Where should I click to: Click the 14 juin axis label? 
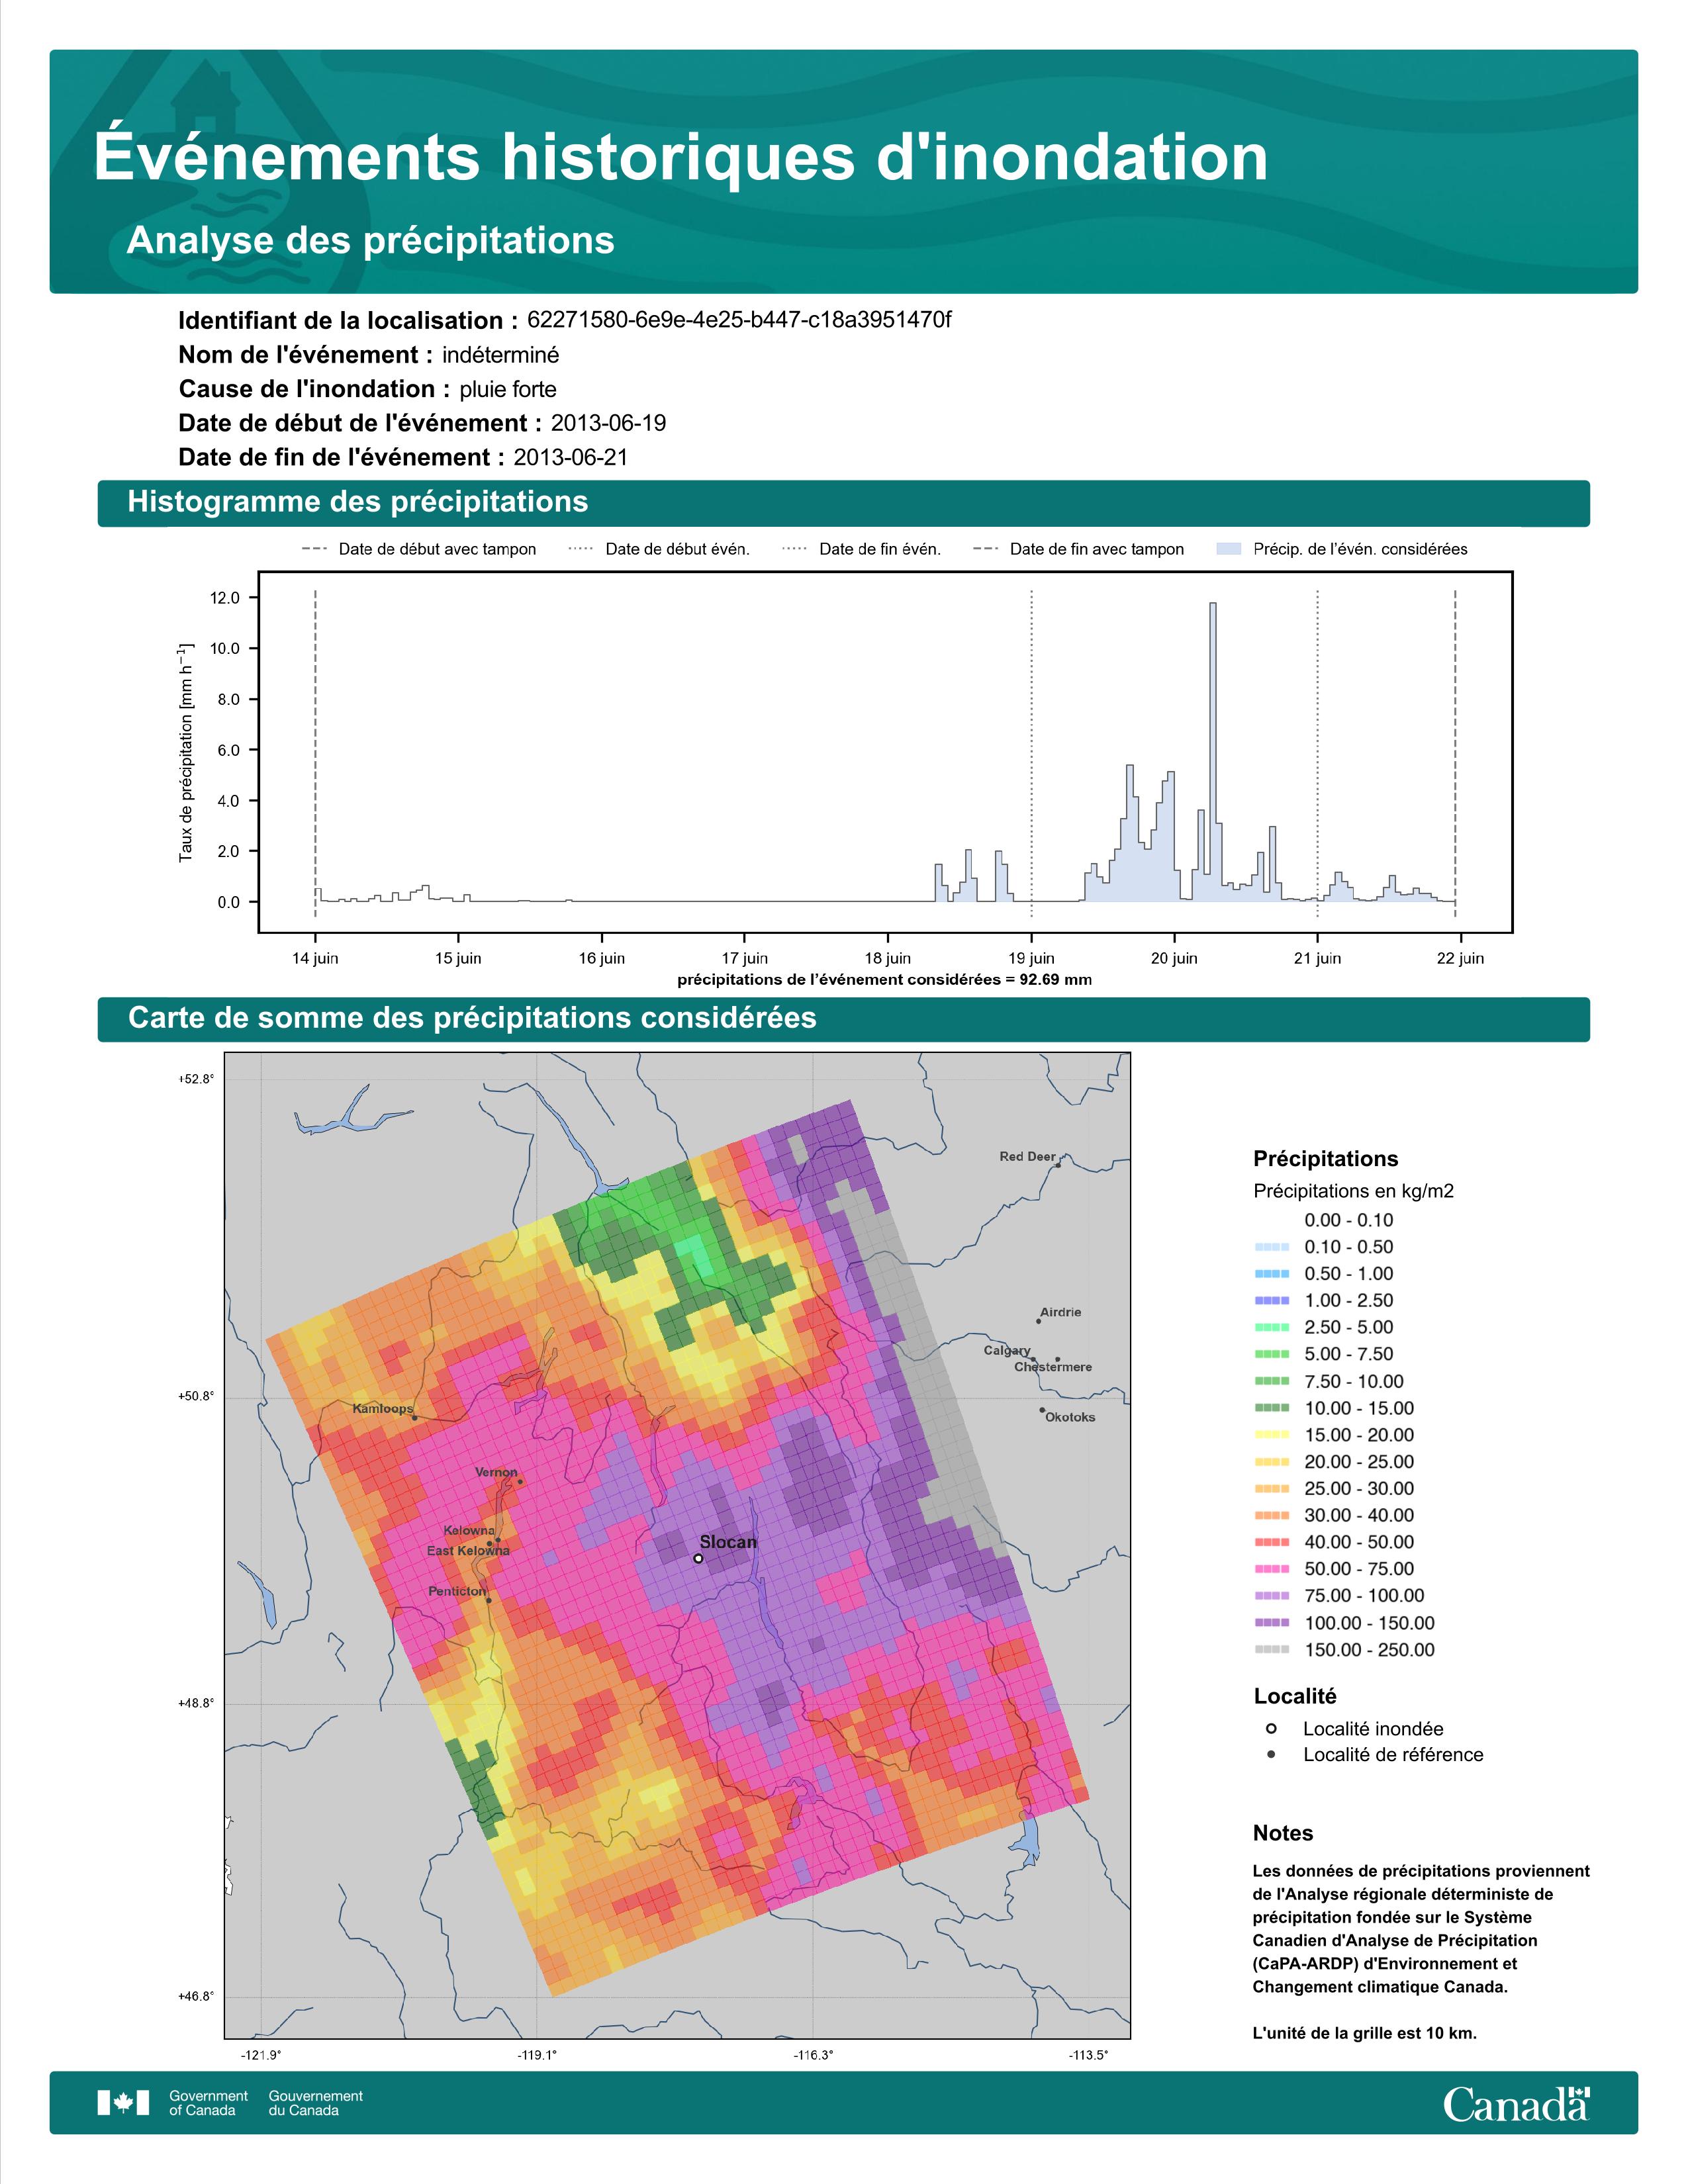pyautogui.click(x=315, y=958)
